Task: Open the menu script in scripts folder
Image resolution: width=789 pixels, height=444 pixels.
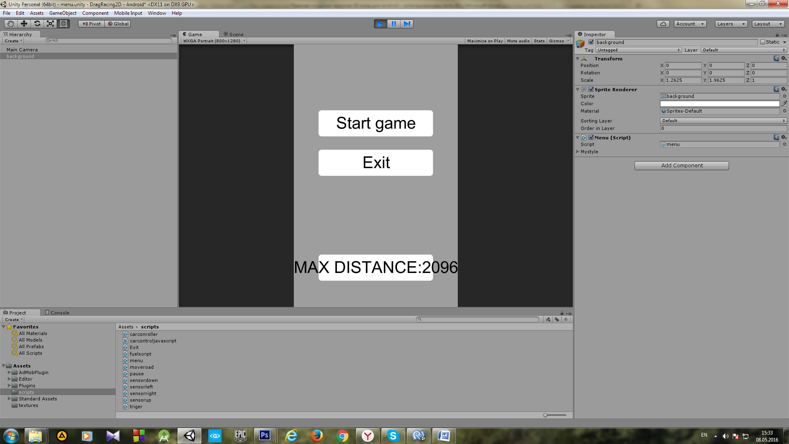Action: (x=136, y=360)
